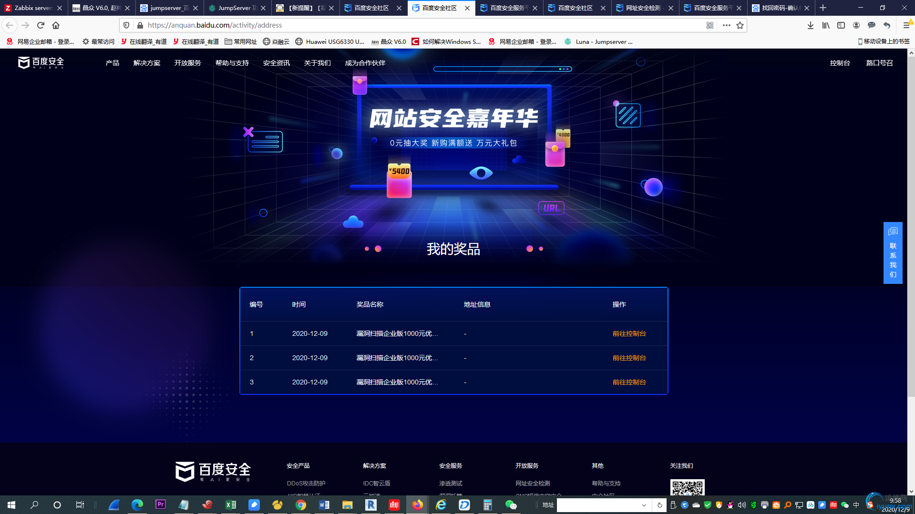Click the Baidu Security logo in header
Screen dimensions: 915x514
pyautogui.click(x=41, y=62)
